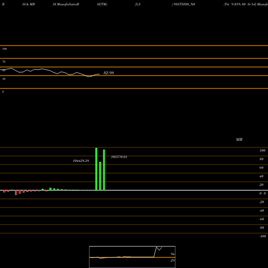Click the longest red MR histogram bar
268x268 pixels.
pyautogui.click(x=16, y=192)
